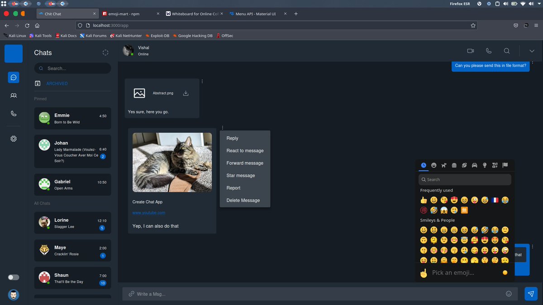Start a voice call with Vishal
Screen dimensions: 543x305
(488, 51)
